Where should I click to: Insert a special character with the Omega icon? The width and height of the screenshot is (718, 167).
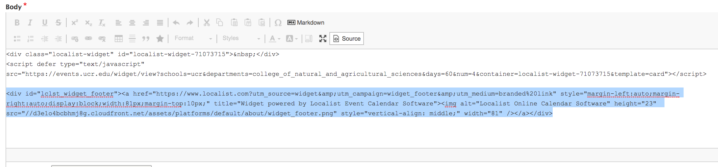278,22
